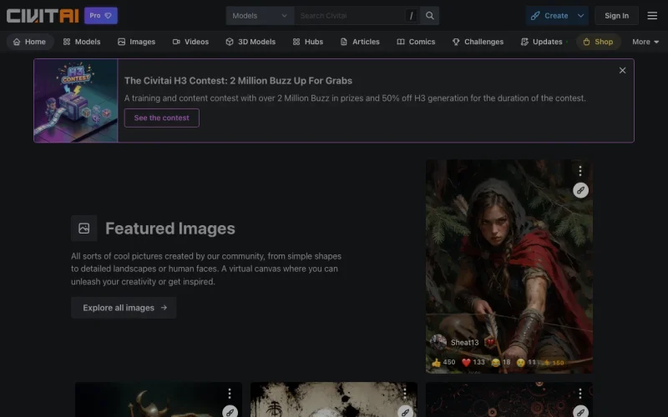Open the Challenges tab
This screenshot has width=668, height=417.
(x=478, y=42)
